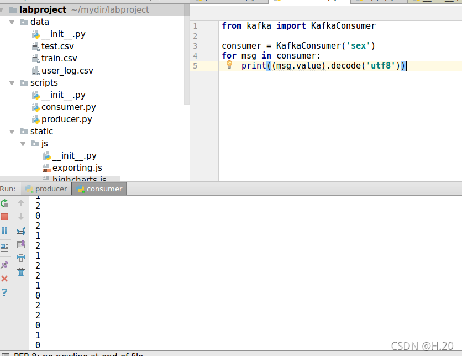Select __init__.py under scripts folder
The image size is (462, 356).
coord(64,95)
